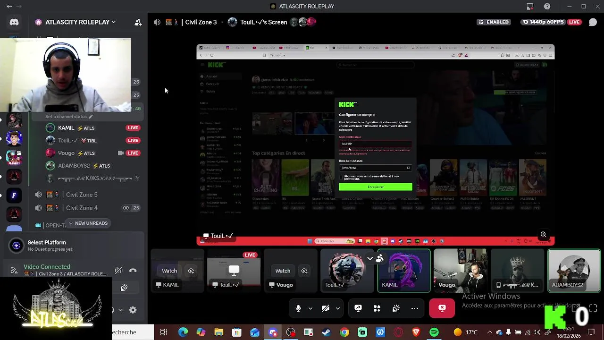Screen dimensions: 604x340
Task: Click the magnifier zoom icon on TouiL's stream
Action: click(x=543, y=235)
